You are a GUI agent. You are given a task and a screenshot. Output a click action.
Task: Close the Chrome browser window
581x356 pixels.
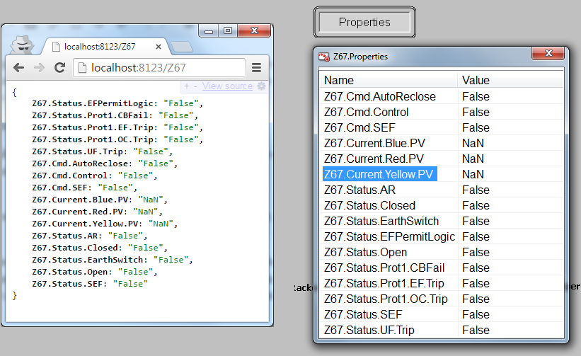coord(254,30)
